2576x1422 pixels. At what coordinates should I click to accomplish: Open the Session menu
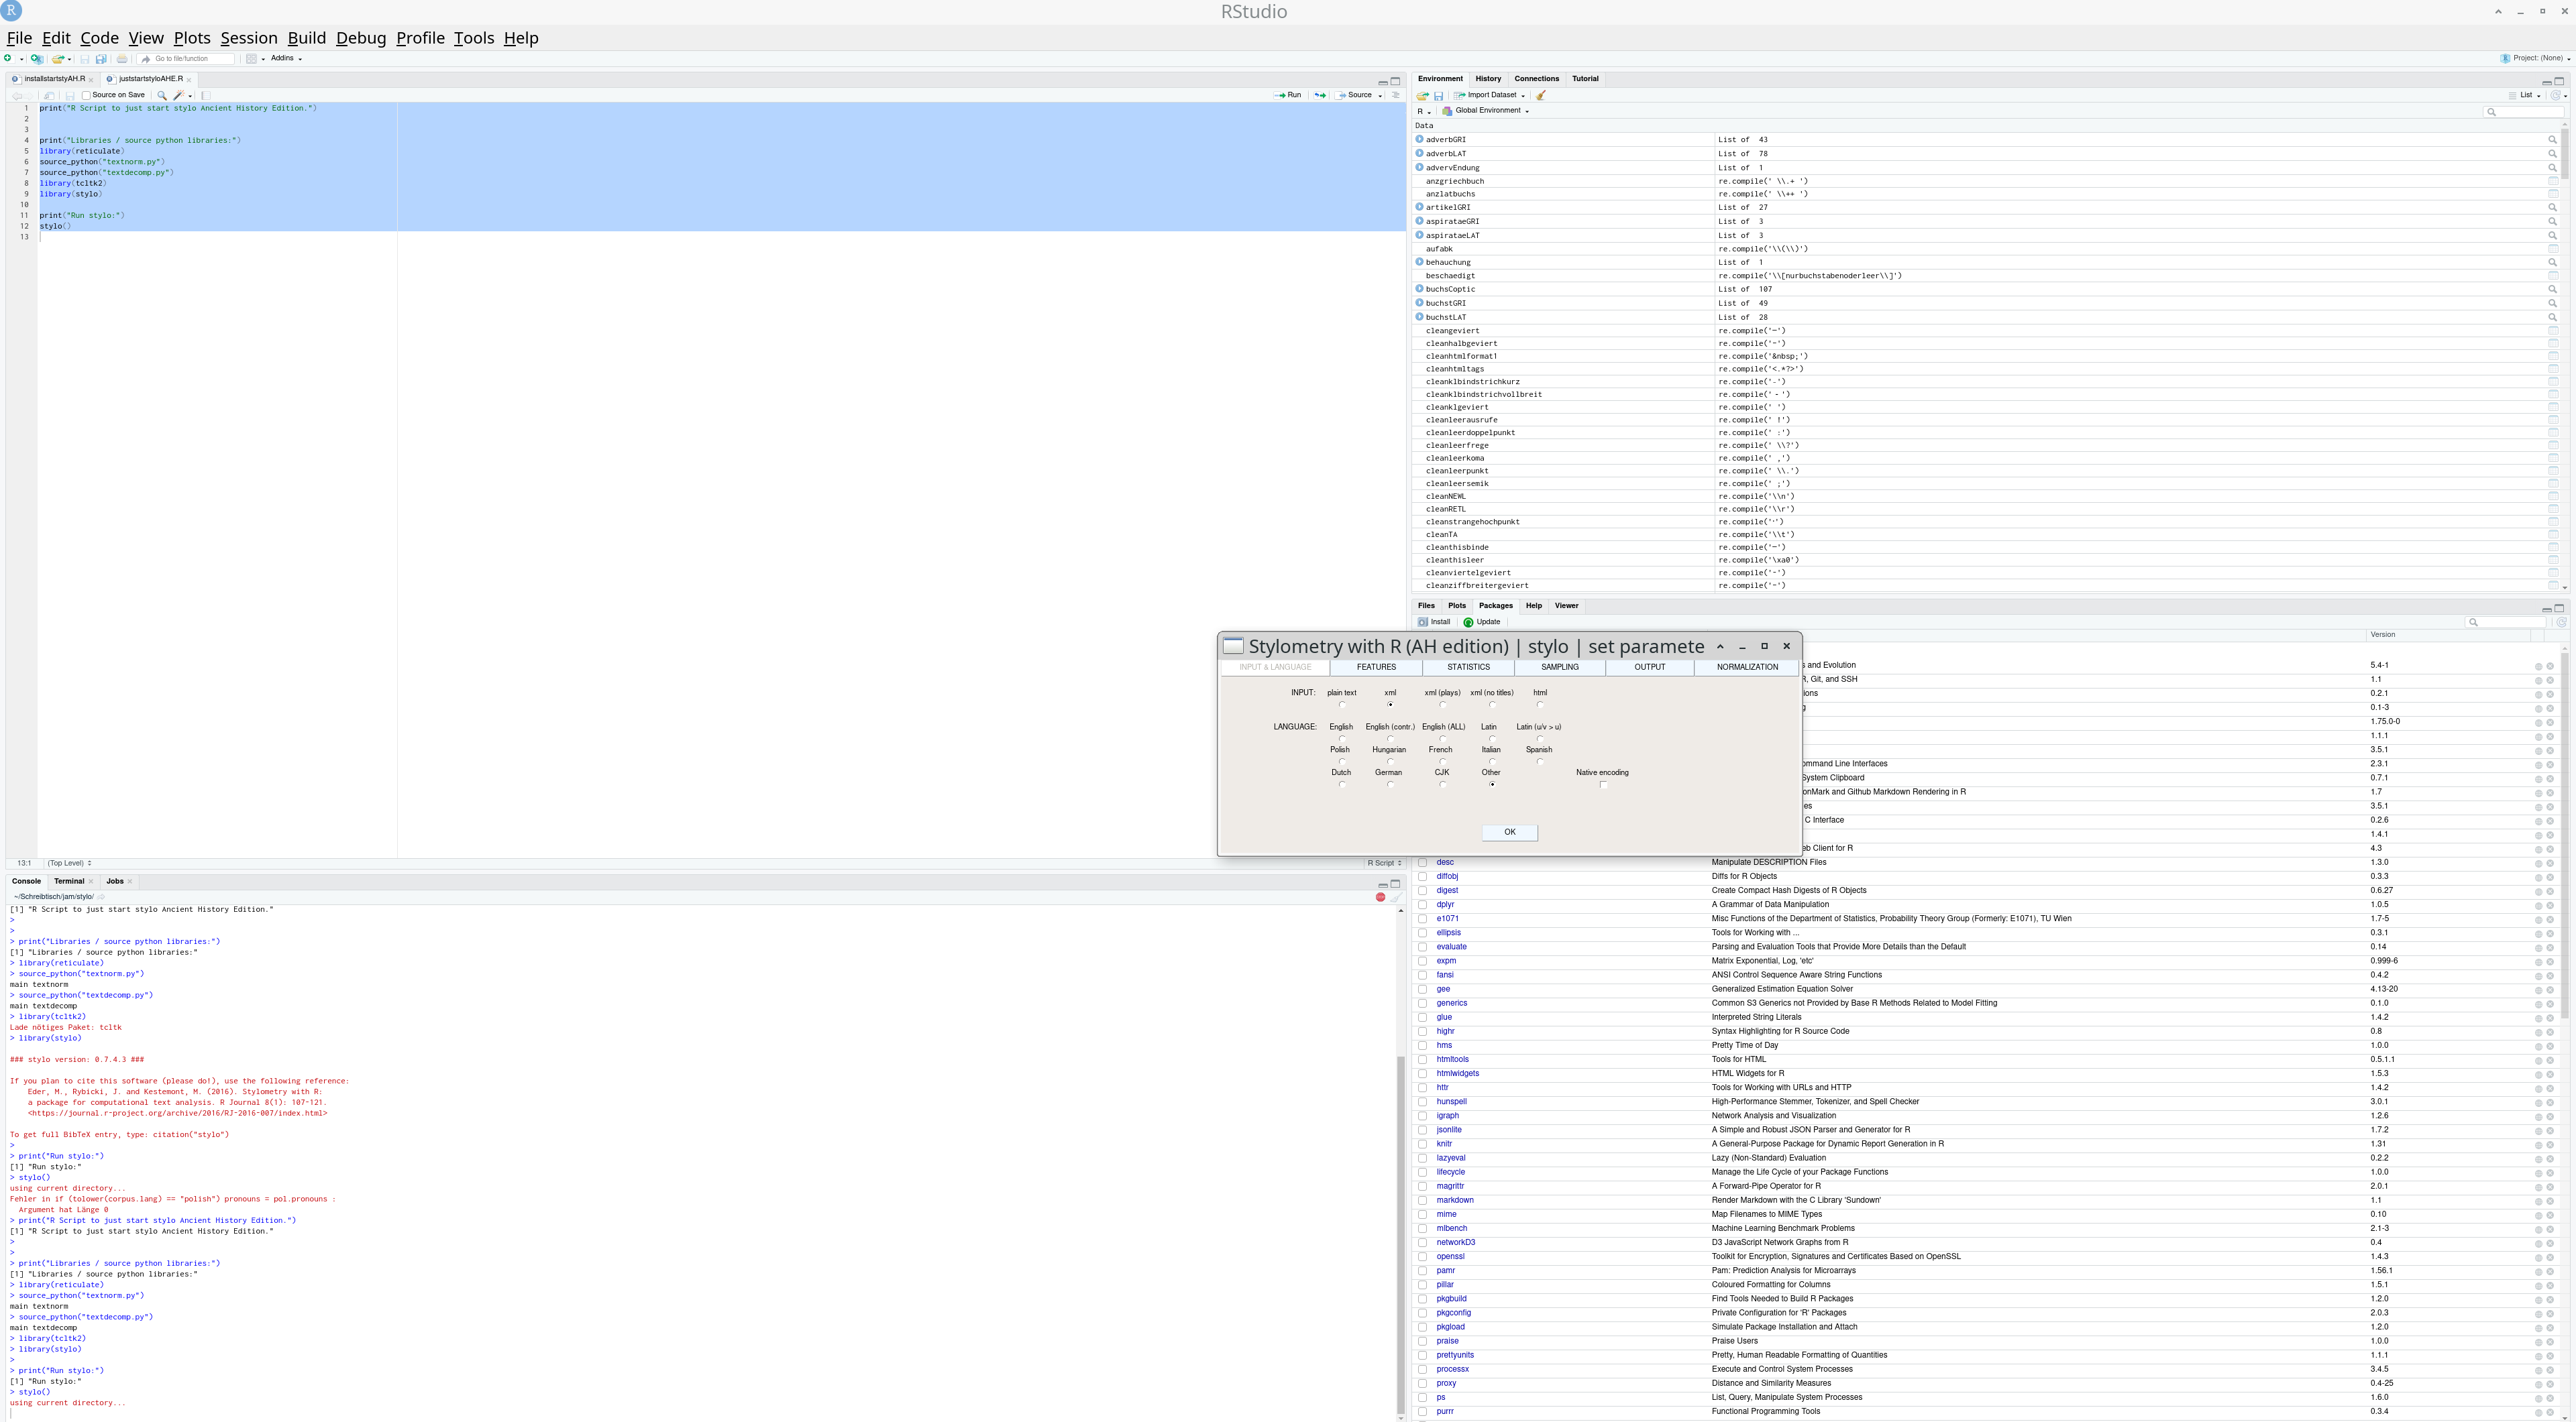click(248, 38)
